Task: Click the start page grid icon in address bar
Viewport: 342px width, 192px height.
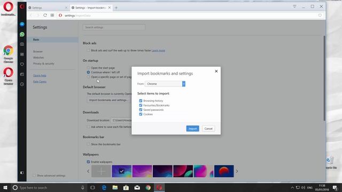Action: click(x=52, y=15)
